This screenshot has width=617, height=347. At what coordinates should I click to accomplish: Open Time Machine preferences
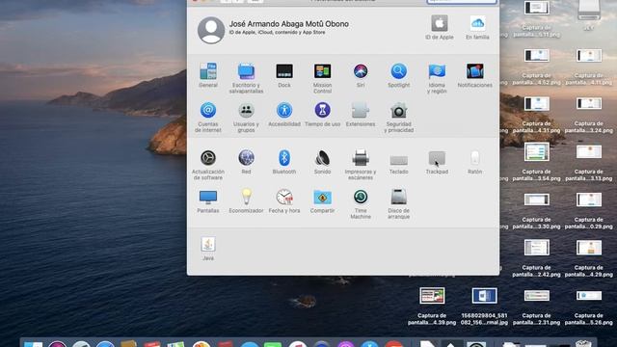pyautogui.click(x=361, y=197)
